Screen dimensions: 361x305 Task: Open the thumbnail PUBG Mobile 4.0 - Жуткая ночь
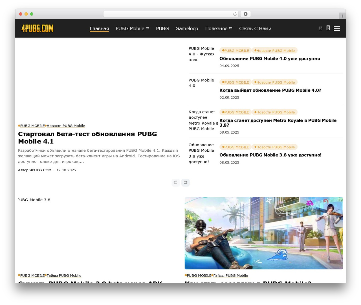(202, 54)
